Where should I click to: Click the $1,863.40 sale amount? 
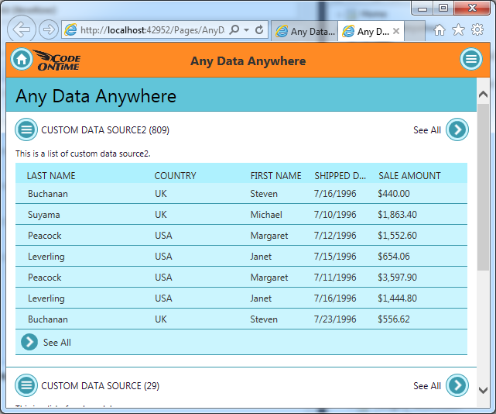(x=397, y=215)
